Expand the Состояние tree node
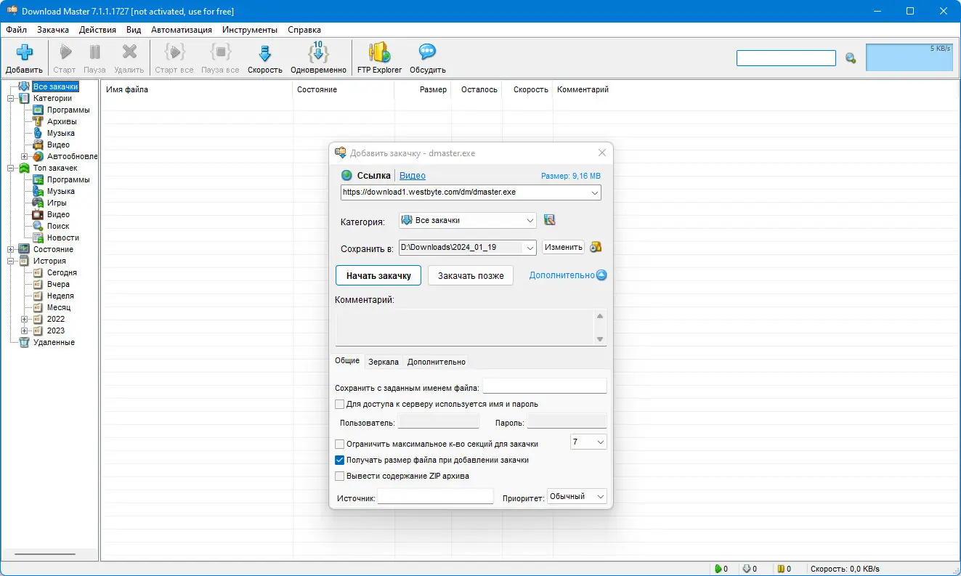This screenshot has height=576, width=961. click(x=10, y=249)
